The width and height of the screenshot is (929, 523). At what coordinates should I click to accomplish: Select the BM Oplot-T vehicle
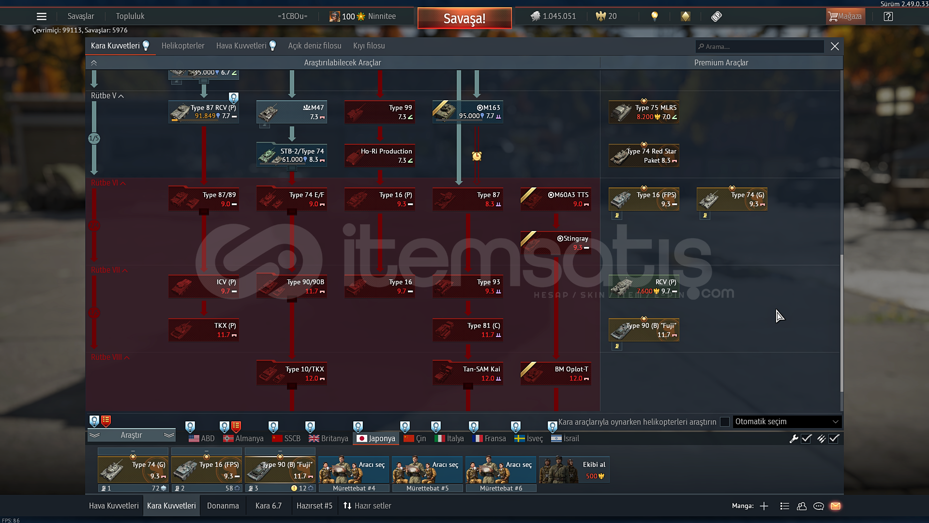[x=556, y=373]
